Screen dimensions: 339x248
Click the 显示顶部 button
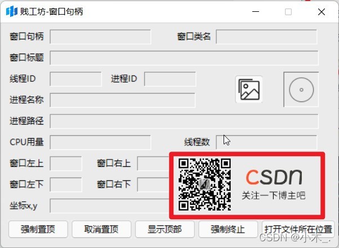(x=164, y=229)
